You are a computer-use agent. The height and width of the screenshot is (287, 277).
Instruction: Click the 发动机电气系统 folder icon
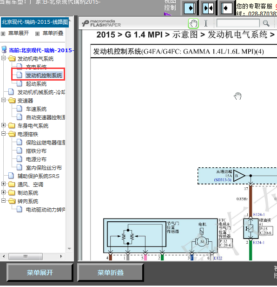click(x=12, y=59)
